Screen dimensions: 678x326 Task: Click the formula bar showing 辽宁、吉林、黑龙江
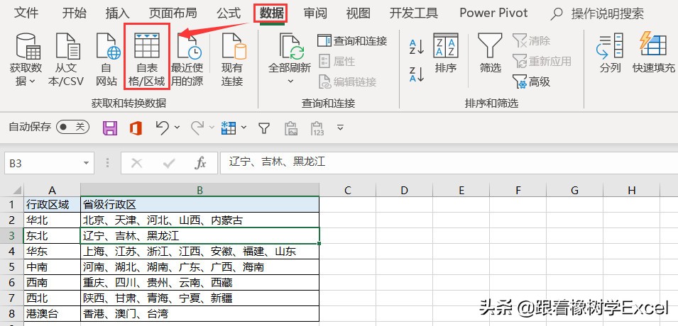(x=449, y=163)
